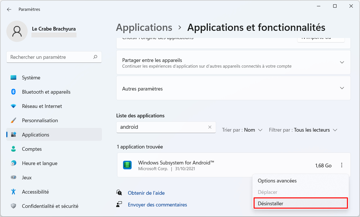Click the Confidentialité et sécurité shield icon
360x217 pixels.
tap(13, 206)
